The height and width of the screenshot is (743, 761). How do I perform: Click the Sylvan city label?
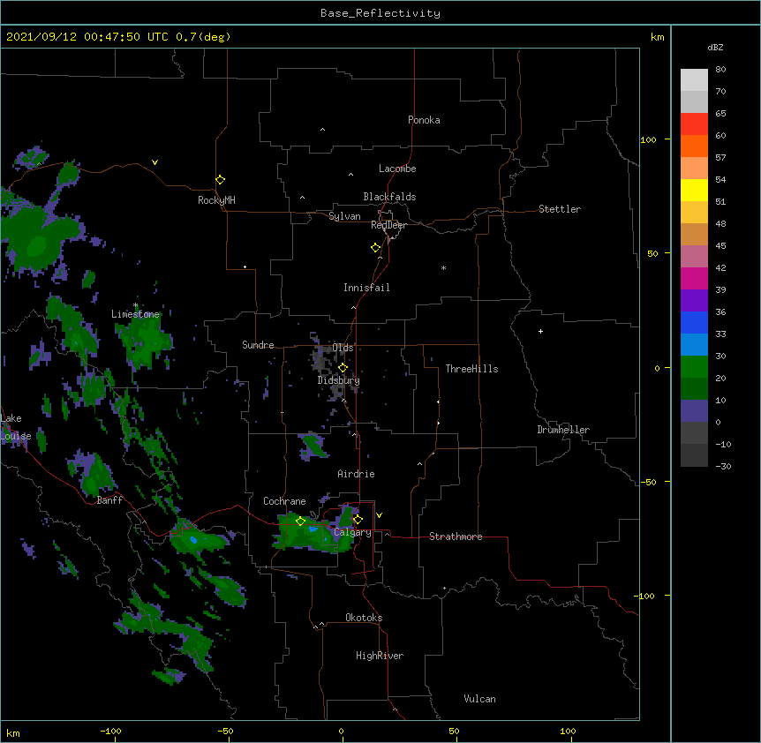pos(344,216)
